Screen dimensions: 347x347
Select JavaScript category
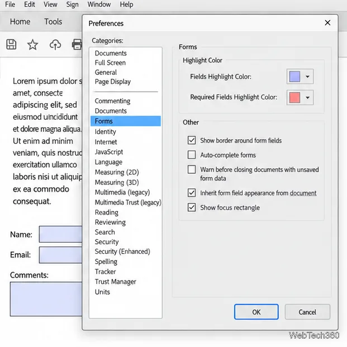coord(108,152)
